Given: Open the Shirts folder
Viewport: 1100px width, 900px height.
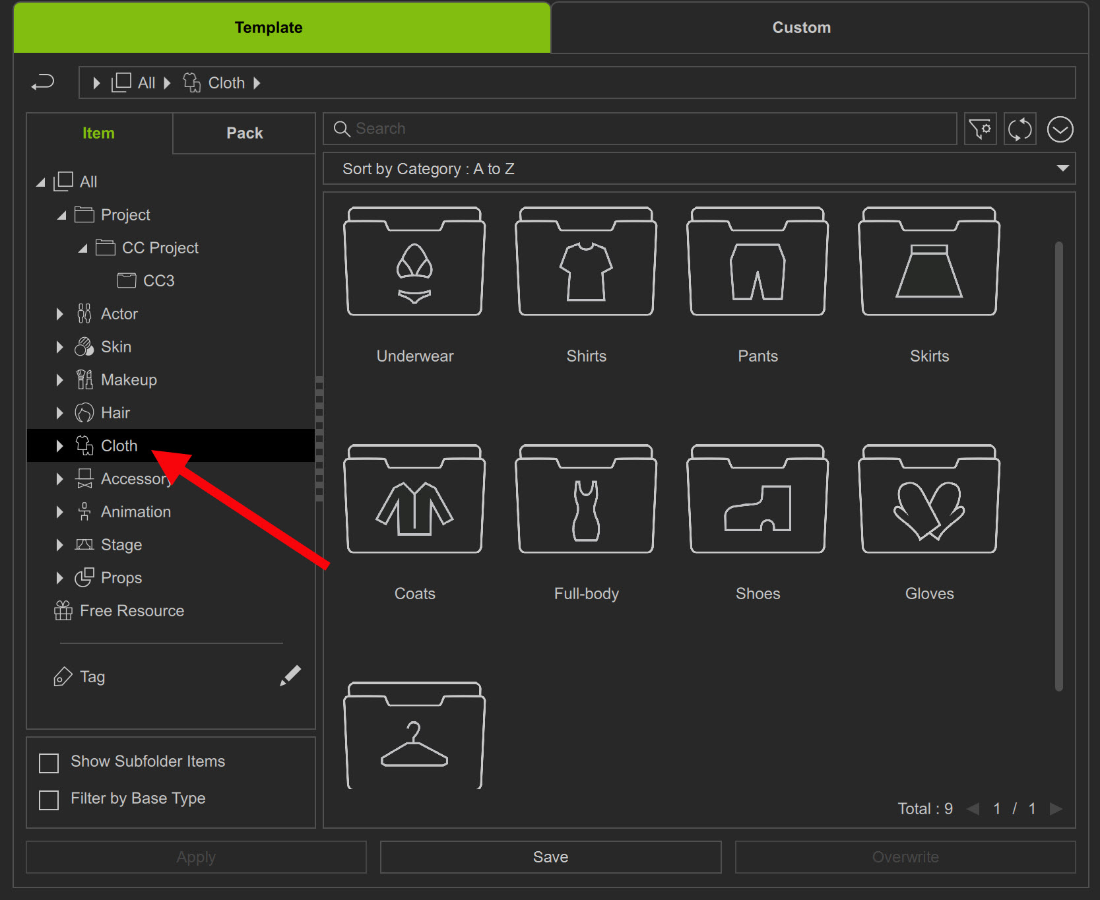Looking at the screenshot, I should [586, 262].
